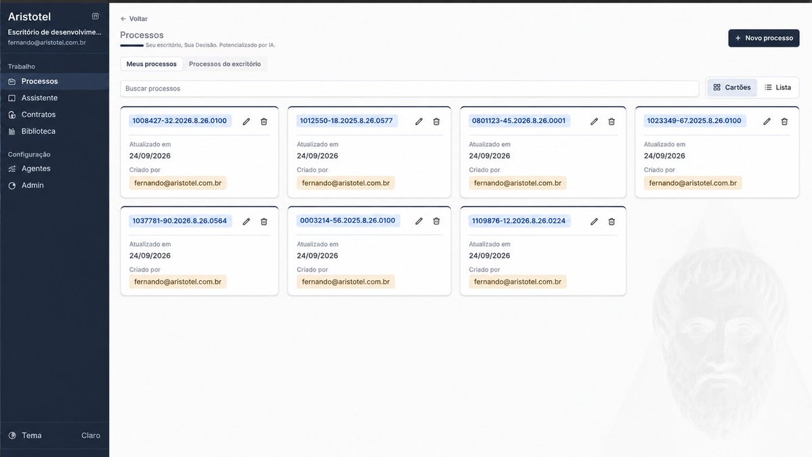Click the Aristotel logo title

click(x=30, y=16)
